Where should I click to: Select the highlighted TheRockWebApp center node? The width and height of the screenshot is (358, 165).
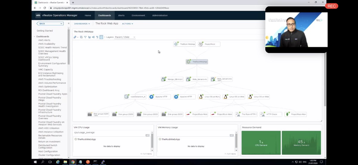[x=197, y=62]
